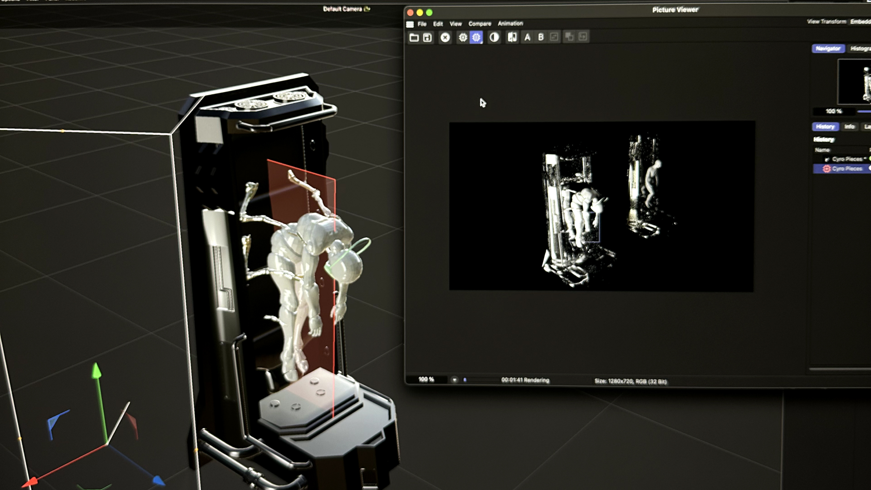
Task: Click the highlighted Render to Picture Viewer icon
Action: [476, 38]
